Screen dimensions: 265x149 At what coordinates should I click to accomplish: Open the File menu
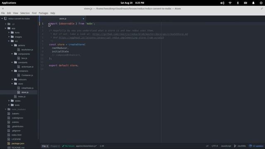[x=3, y=13]
